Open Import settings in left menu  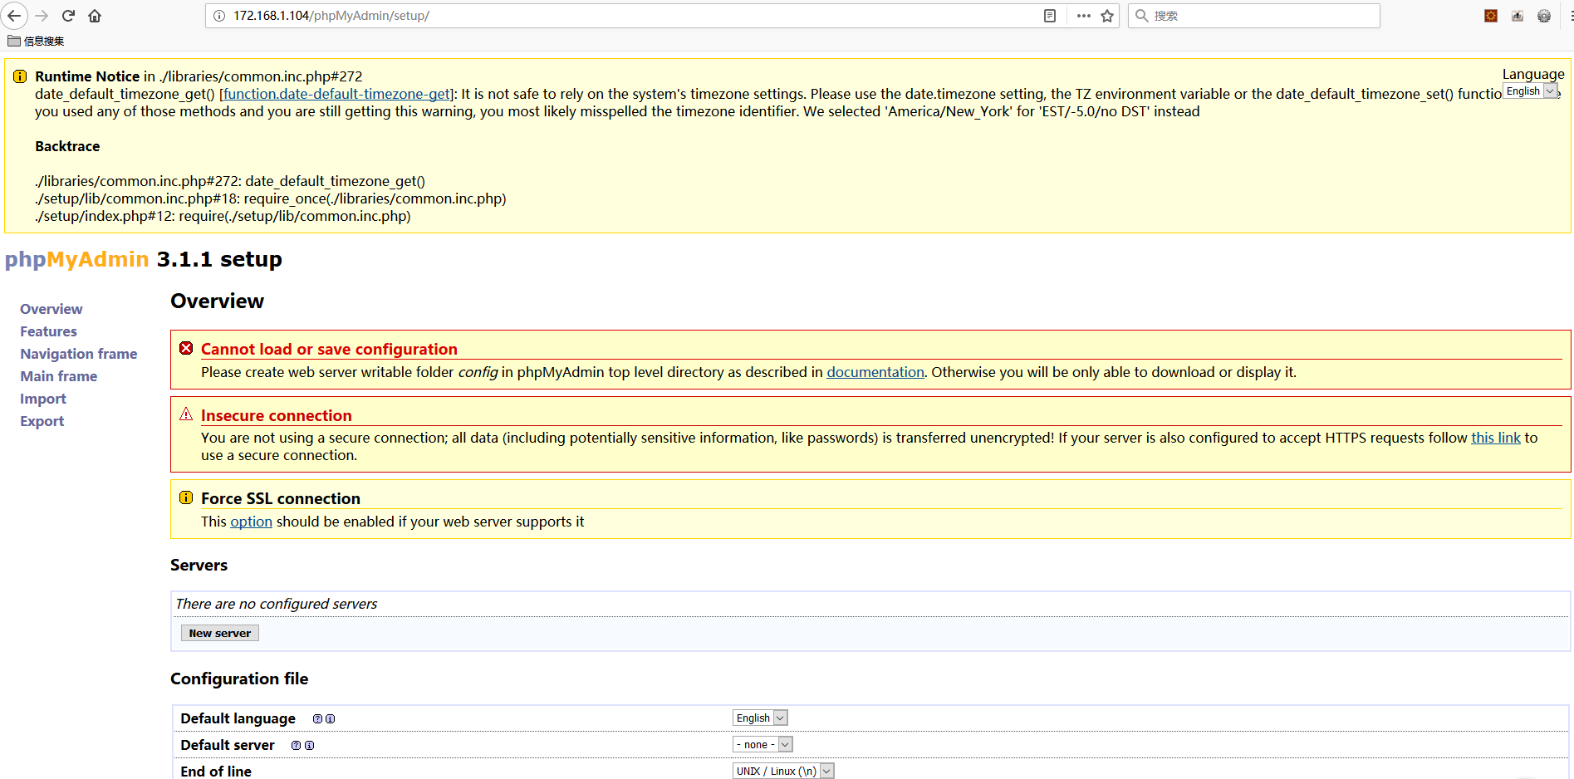43,399
